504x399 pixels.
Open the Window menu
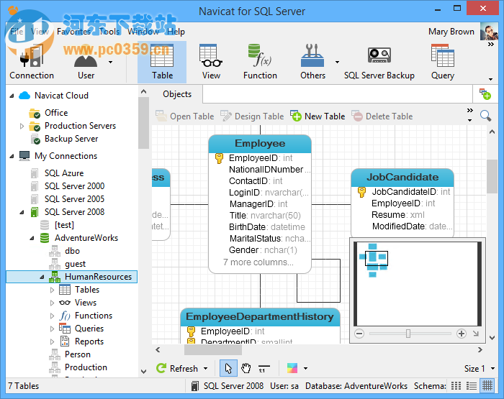143,32
